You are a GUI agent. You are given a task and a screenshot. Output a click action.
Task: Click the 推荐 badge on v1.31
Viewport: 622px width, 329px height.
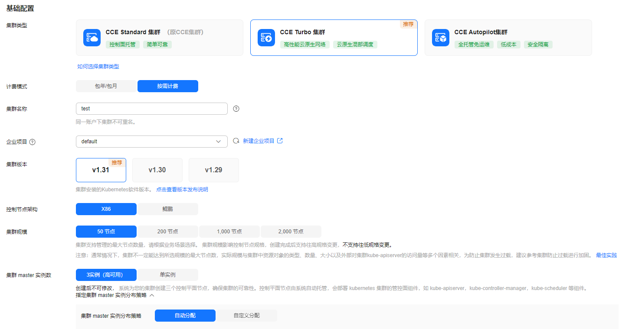[x=117, y=163]
